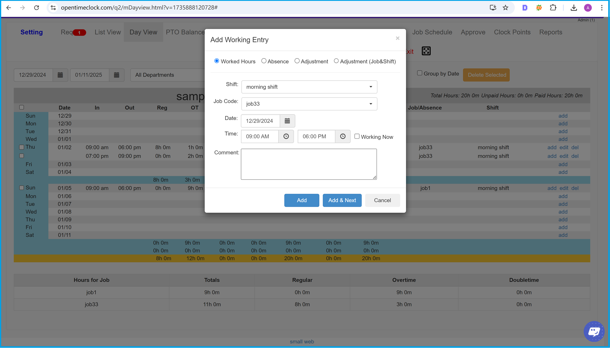This screenshot has height=348, width=610.
Task: Click the reload/refresh browser icon
Action: coord(37,8)
